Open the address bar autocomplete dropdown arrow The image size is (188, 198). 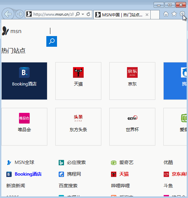coord(83,14)
